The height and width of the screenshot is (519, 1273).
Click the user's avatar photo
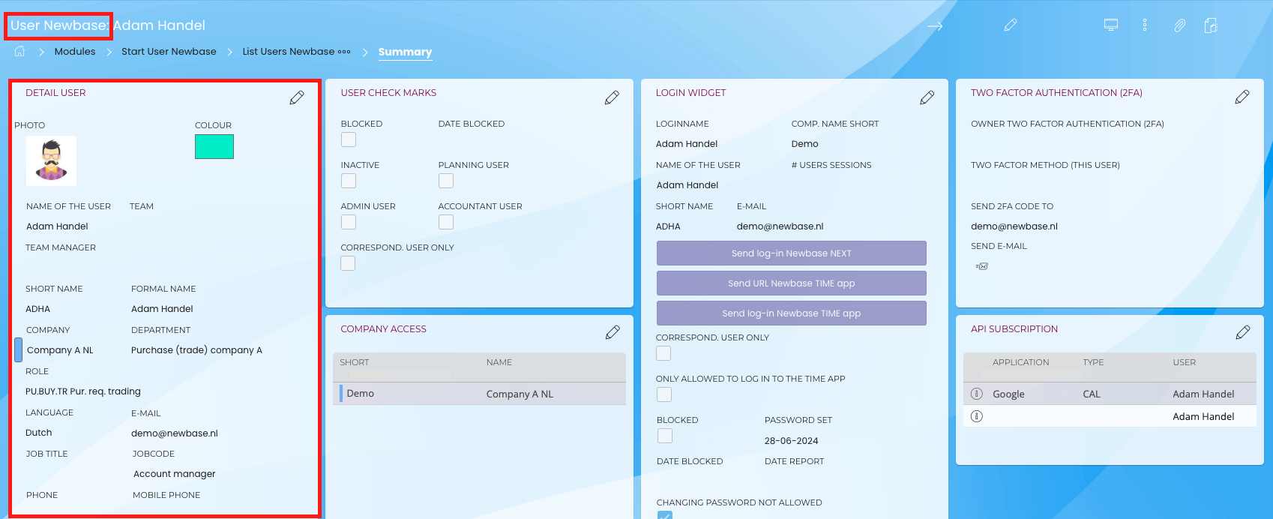point(51,160)
